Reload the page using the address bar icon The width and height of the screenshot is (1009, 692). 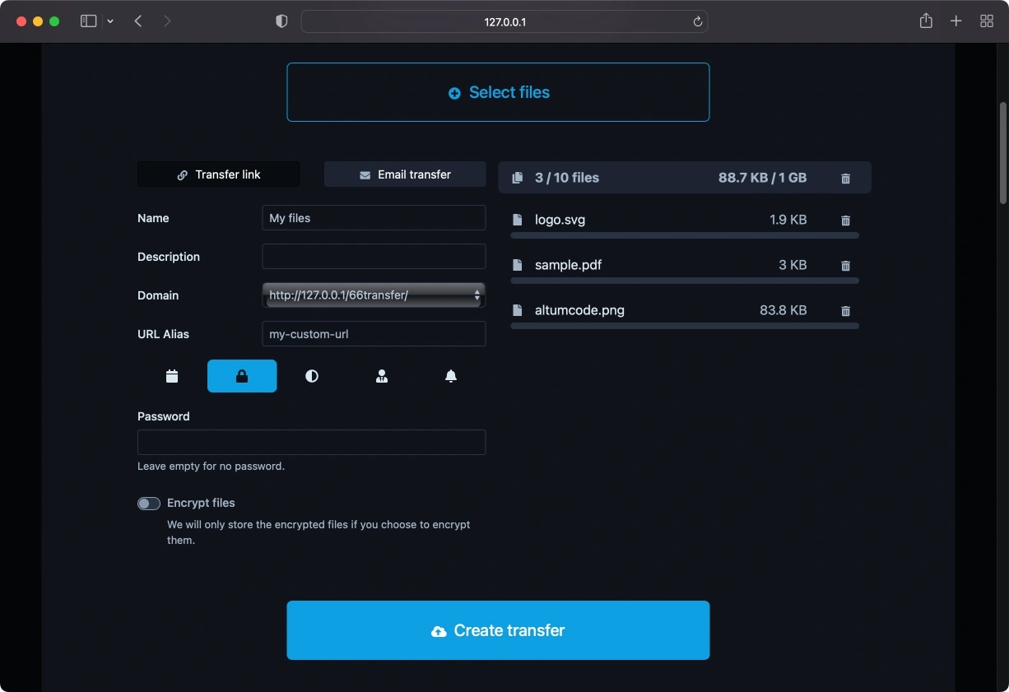coord(696,21)
